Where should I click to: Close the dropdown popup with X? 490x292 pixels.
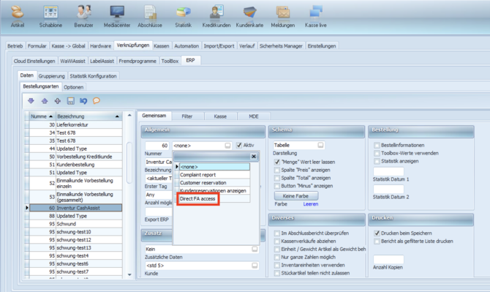click(254, 157)
